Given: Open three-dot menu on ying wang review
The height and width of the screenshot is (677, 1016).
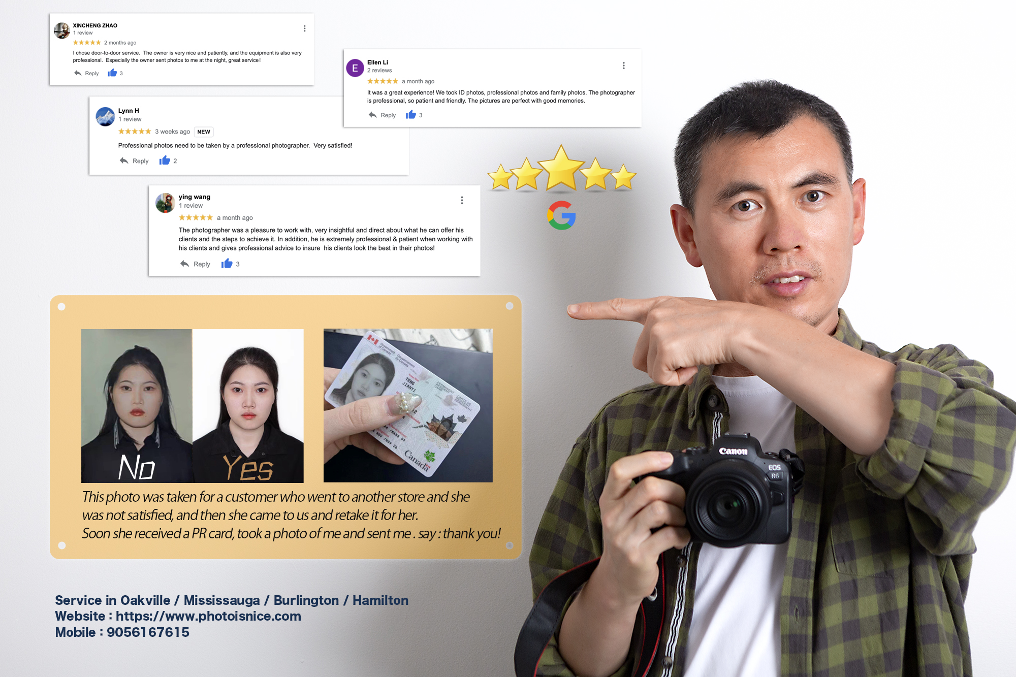Looking at the screenshot, I should pos(462,200).
